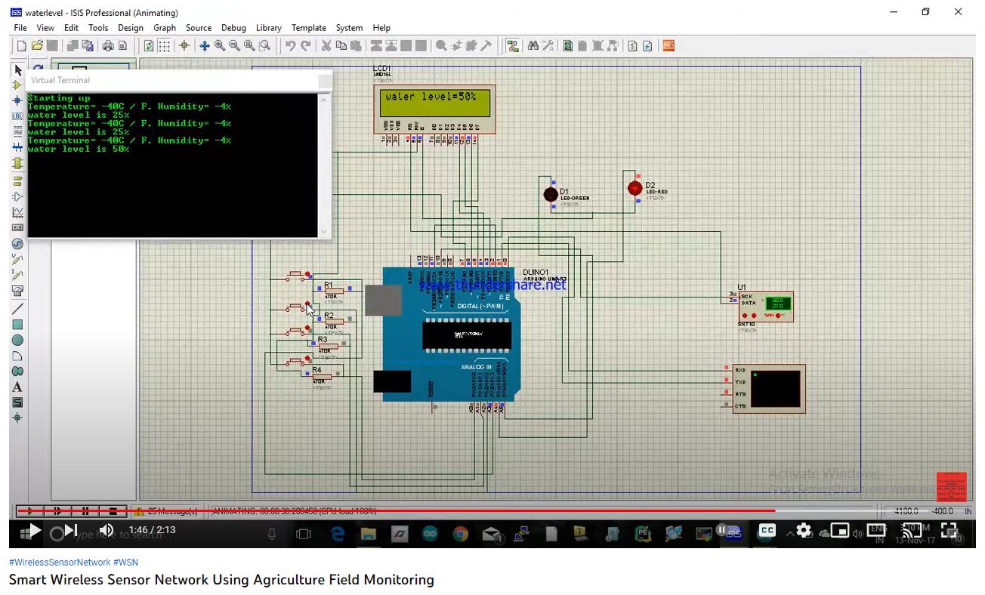
Task: Click the Undo toolbar icon
Action: pyautogui.click(x=291, y=46)
